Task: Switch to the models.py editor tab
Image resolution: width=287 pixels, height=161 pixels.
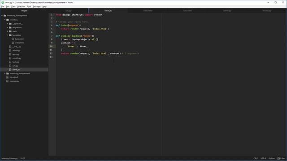Action: [267, 11]
